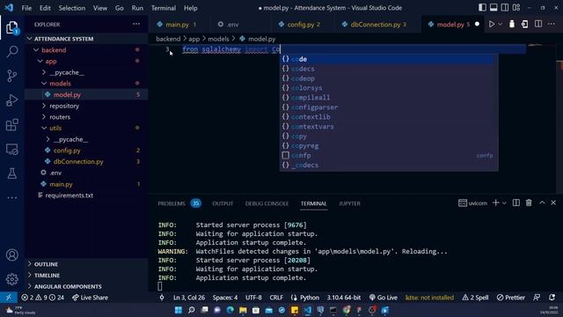This screenshot has height=317, width=563.
Task: Open Windows Start menu on taskbar
Action: (178, 310)
